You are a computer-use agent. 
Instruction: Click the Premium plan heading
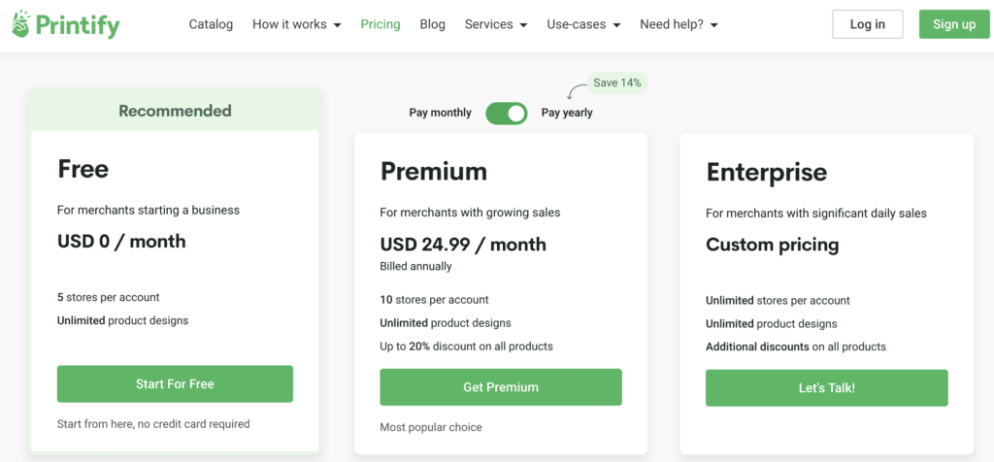[433, 172]
